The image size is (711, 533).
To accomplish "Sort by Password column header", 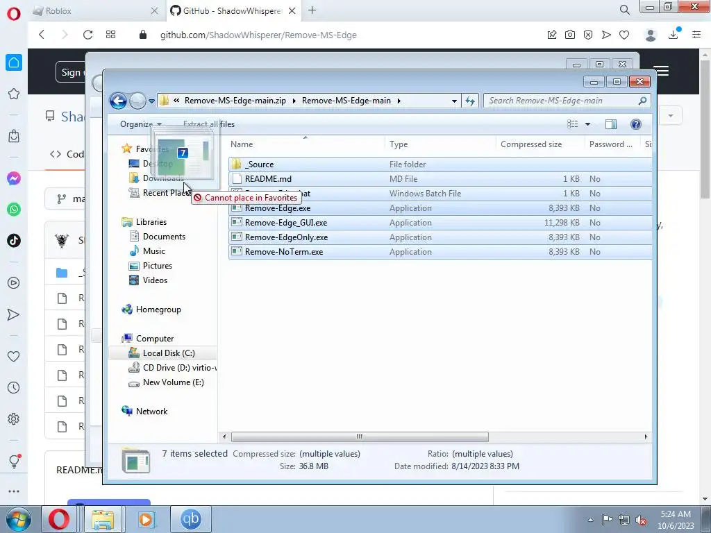I will pyautogui.click(x=611, y=144).
